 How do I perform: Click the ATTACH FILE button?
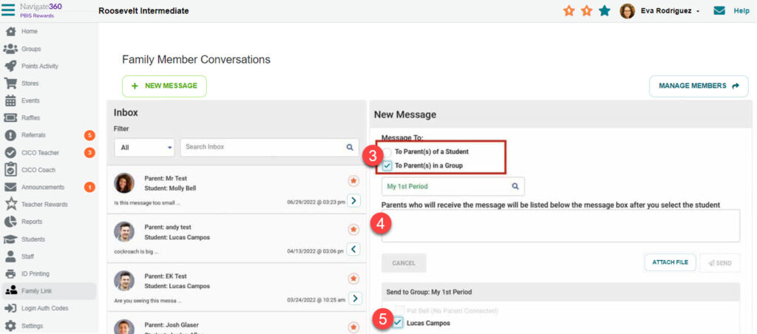click(x=670, y=262)
